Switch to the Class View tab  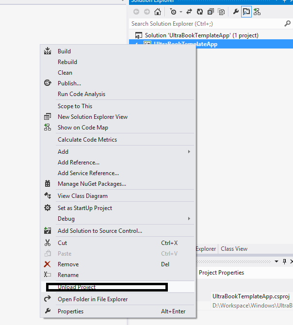point(234,249)
